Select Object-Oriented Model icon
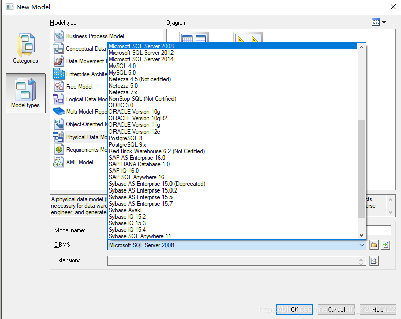Image resolution: width=401 pixels, height=319 pixels. tap(59, 124)
